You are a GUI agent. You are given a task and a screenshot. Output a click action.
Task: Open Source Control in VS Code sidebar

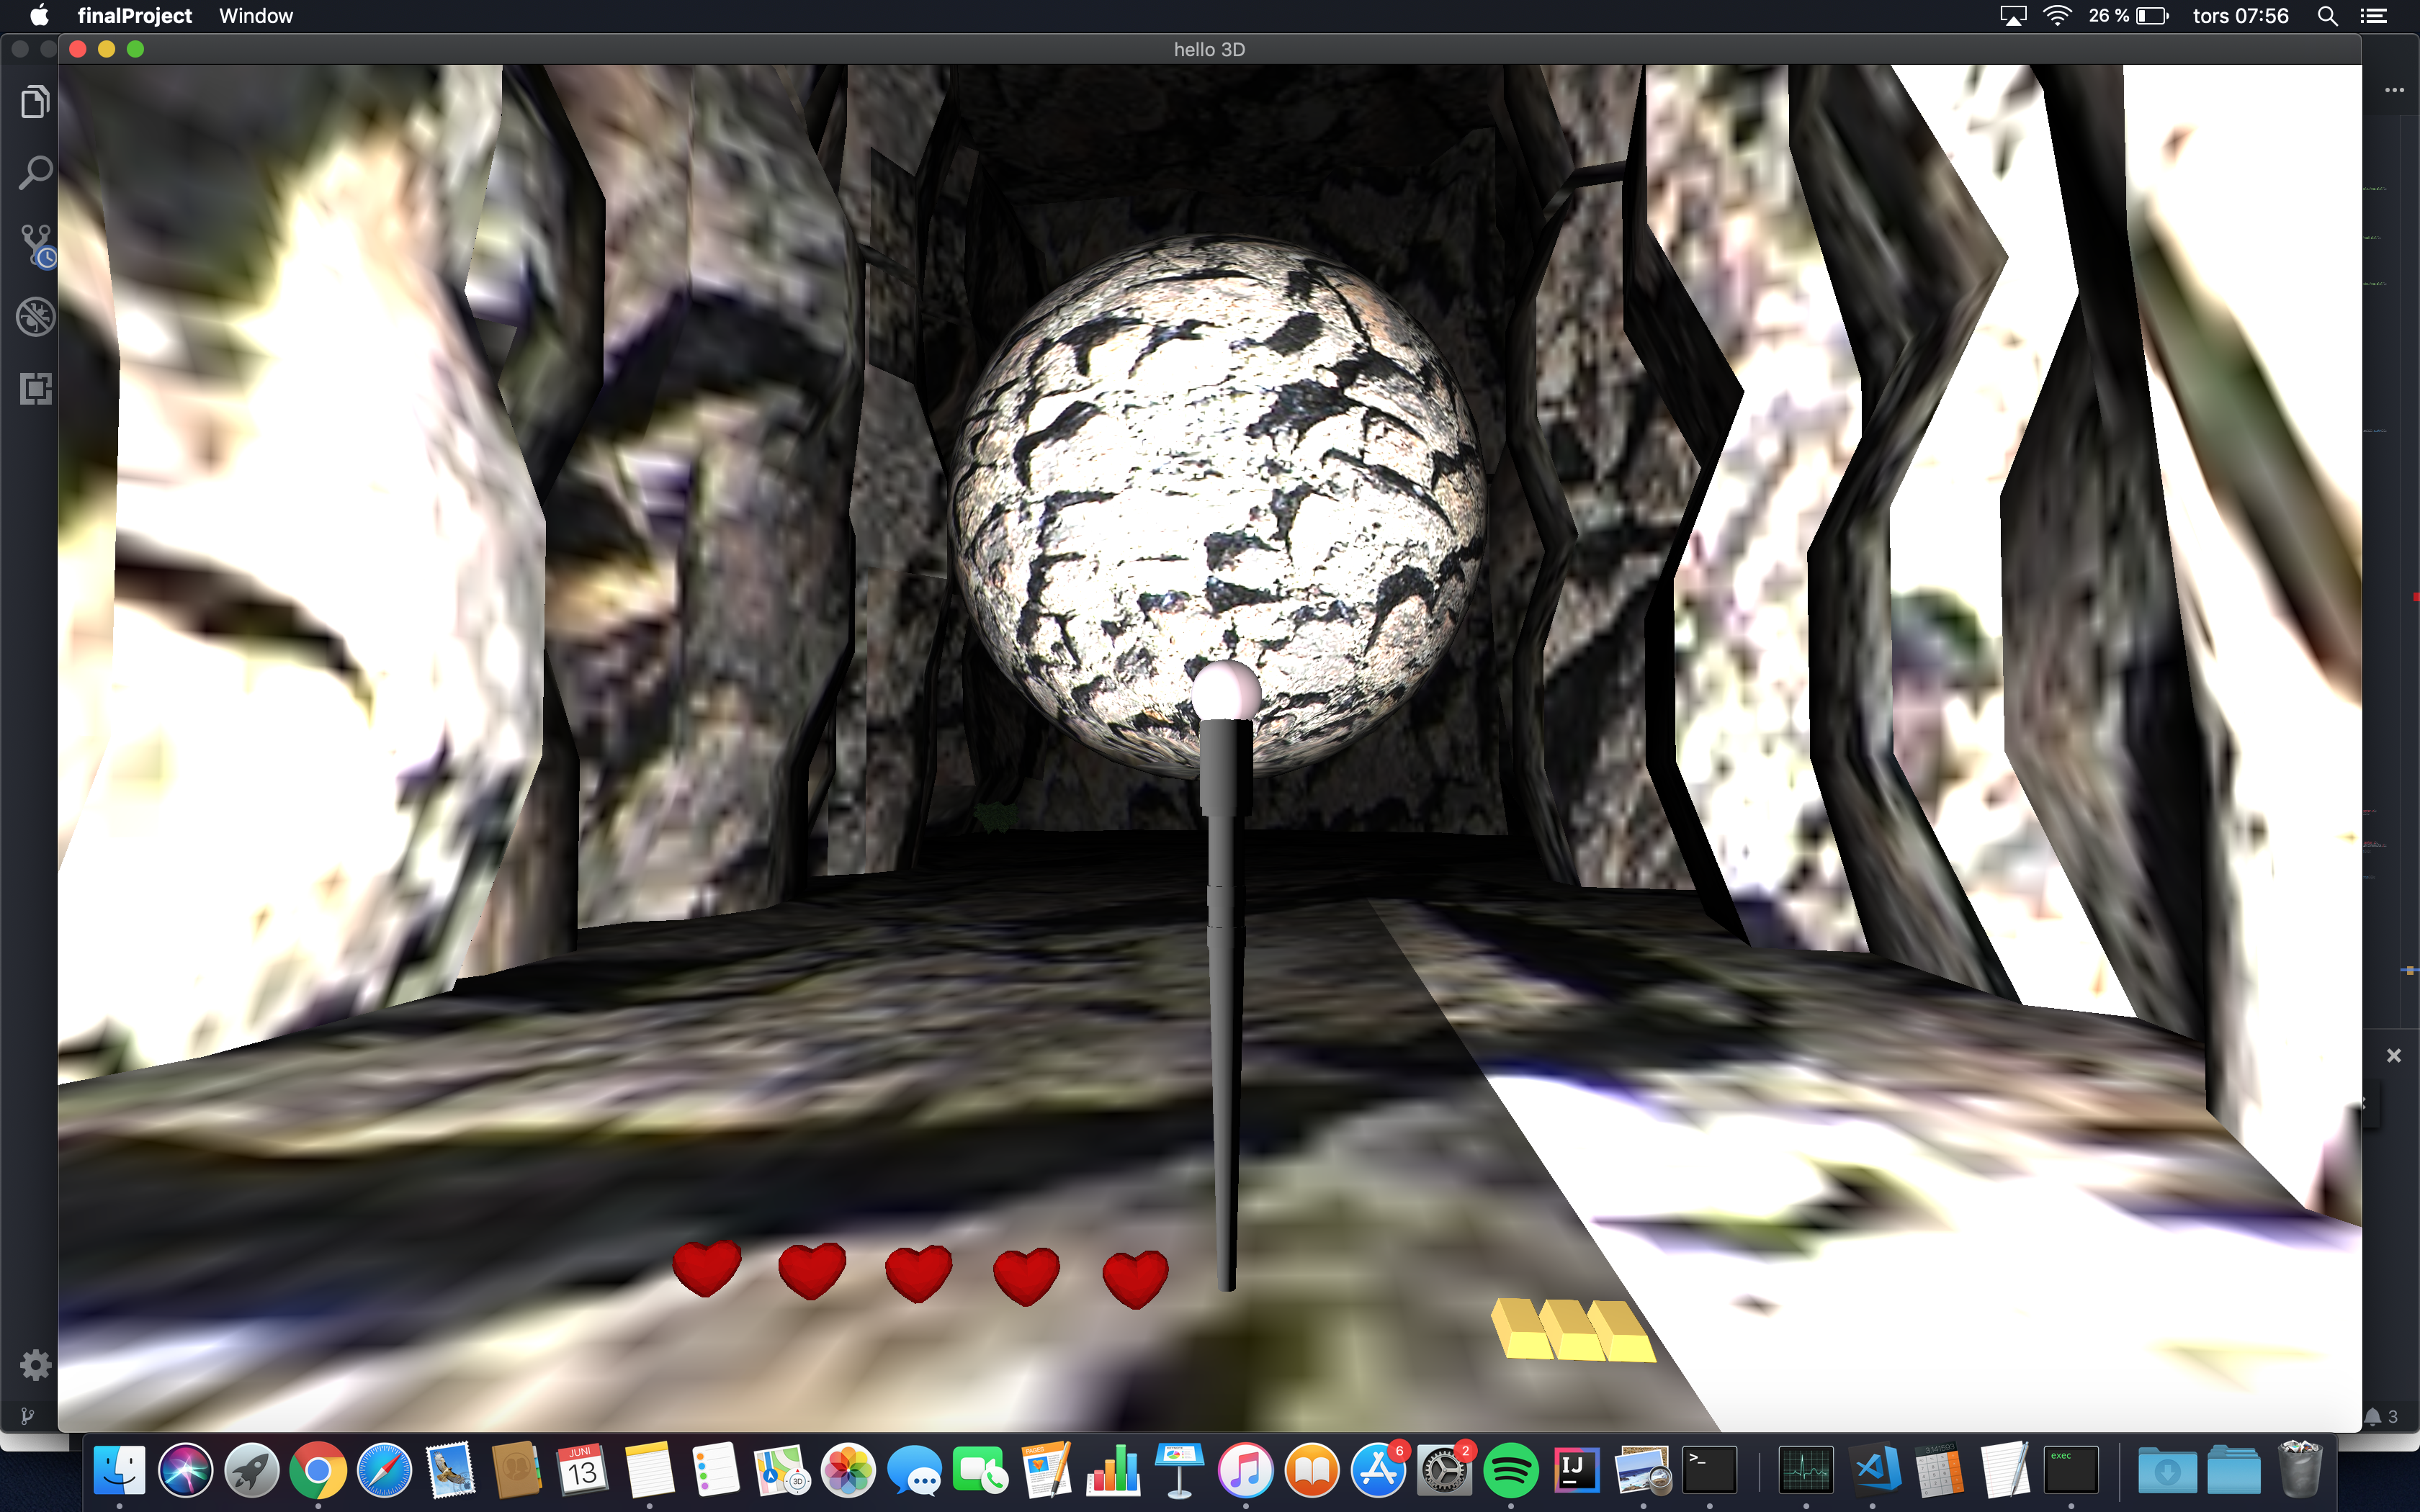click(x=36, y=245)
